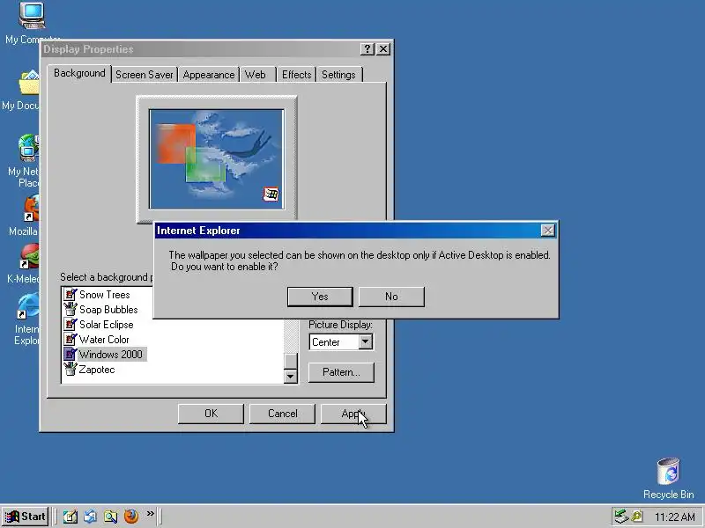Click the Pattern... button

point(341,372)
